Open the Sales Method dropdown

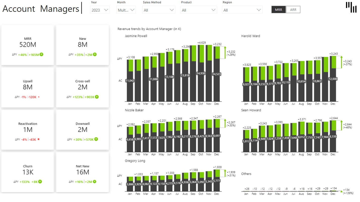point(159,10)
